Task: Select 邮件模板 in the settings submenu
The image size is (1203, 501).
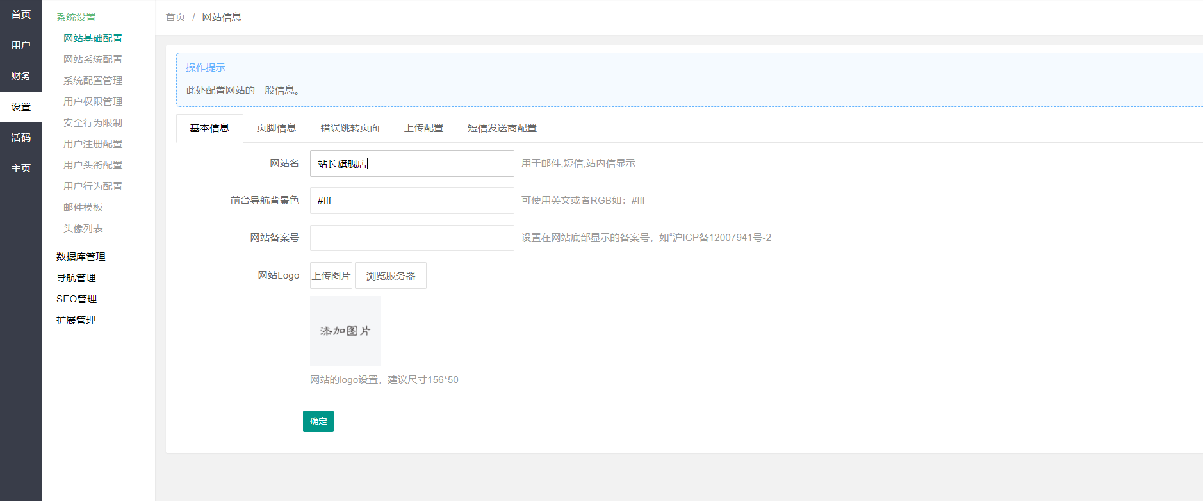Action: click(x=83, y=208)
